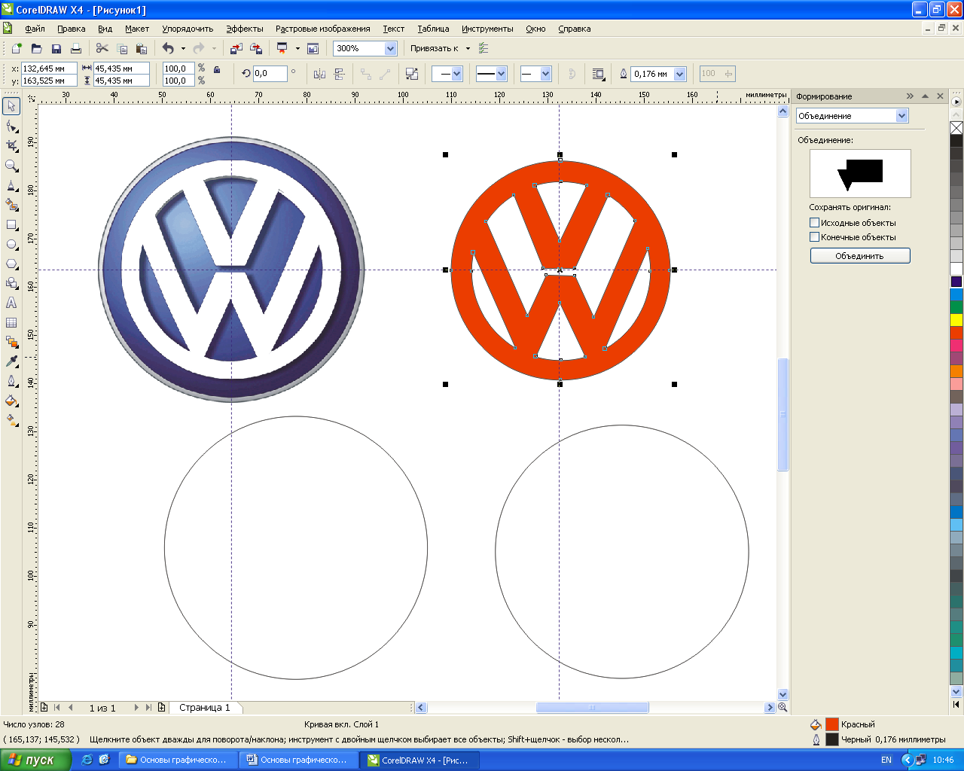Open the "Упорядочить" menu

tap(188, 29)
